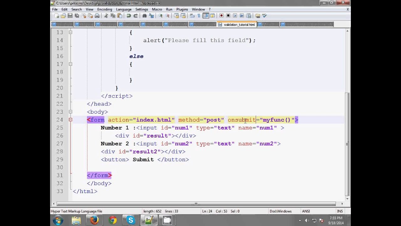Viewport: 401px width, 226px height.
Task: Open the Window menu
Action: (198, 9)
